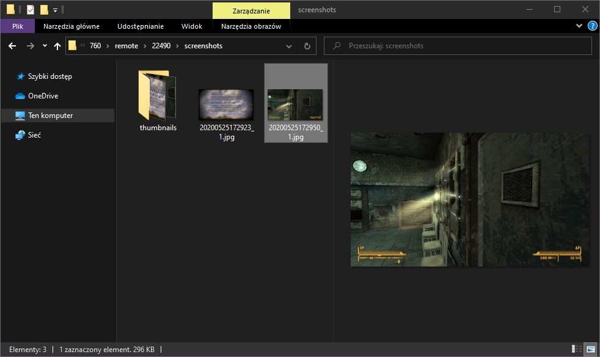The image size is (600, 357).
Task: Go back with the left arrow button
Action: (x=12, y=46)
